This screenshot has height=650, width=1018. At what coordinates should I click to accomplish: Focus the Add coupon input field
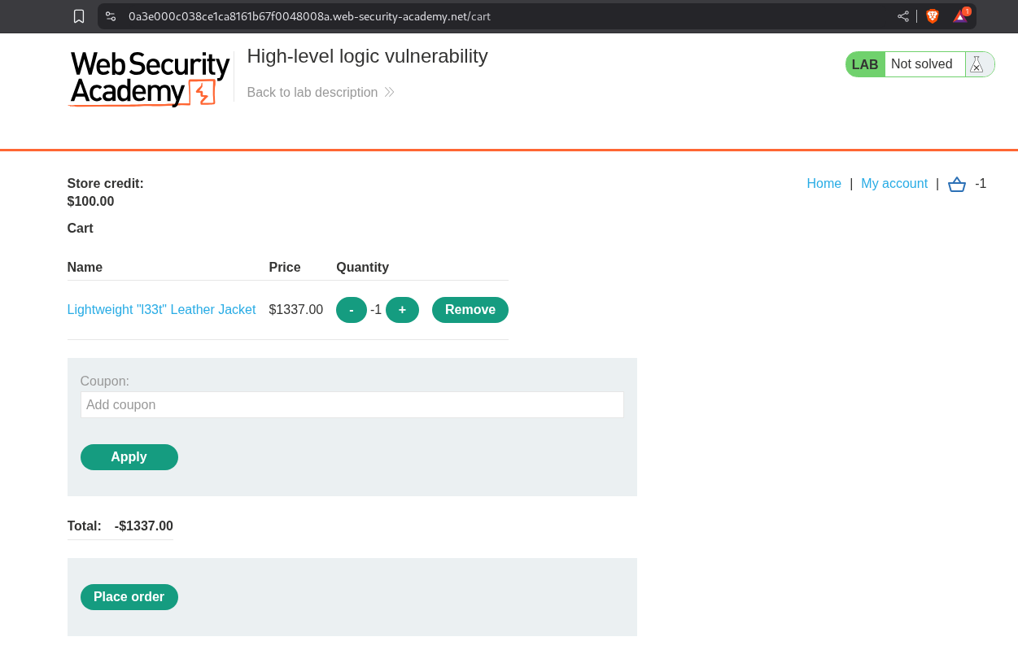352,405
